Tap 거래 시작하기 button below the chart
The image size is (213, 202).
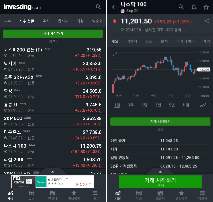(x=160, y=121)
